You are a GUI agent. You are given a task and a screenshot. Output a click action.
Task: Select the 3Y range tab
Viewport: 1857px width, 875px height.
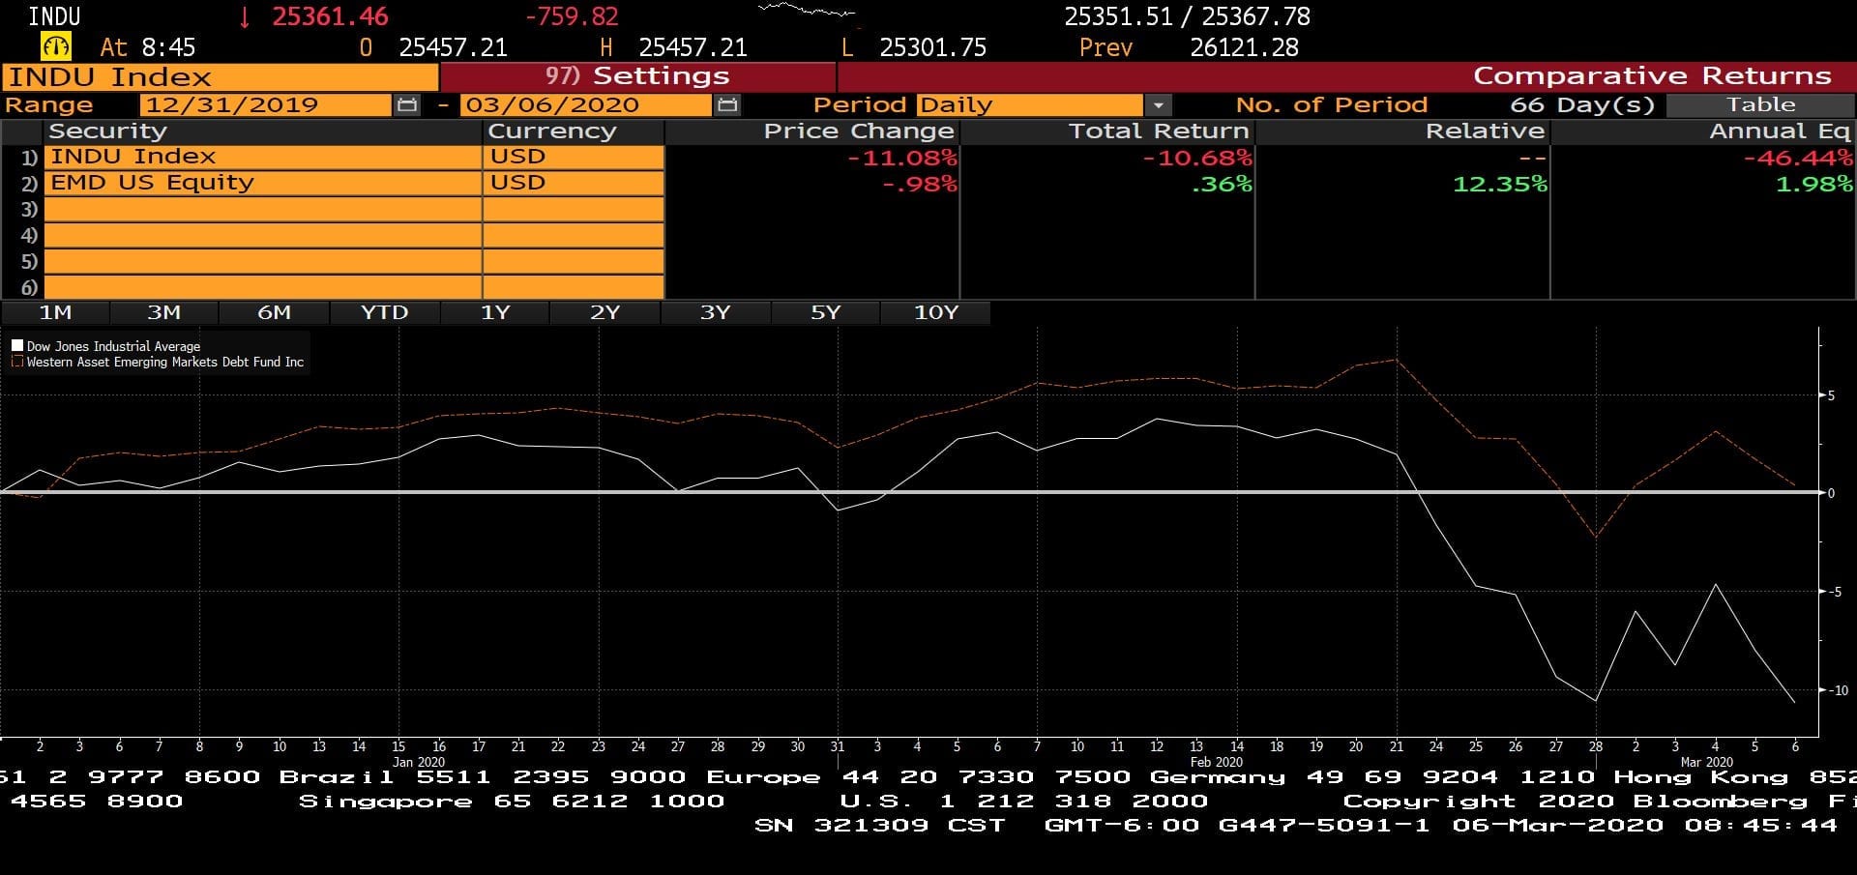[716, 312]
